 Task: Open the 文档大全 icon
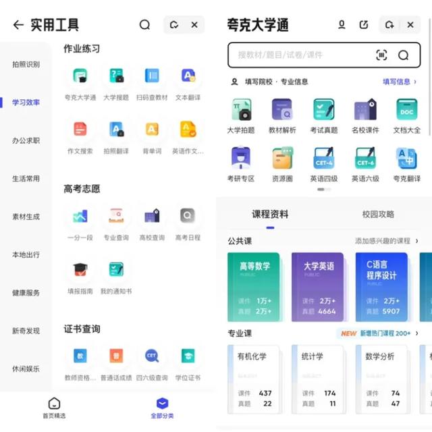point(407,109)
